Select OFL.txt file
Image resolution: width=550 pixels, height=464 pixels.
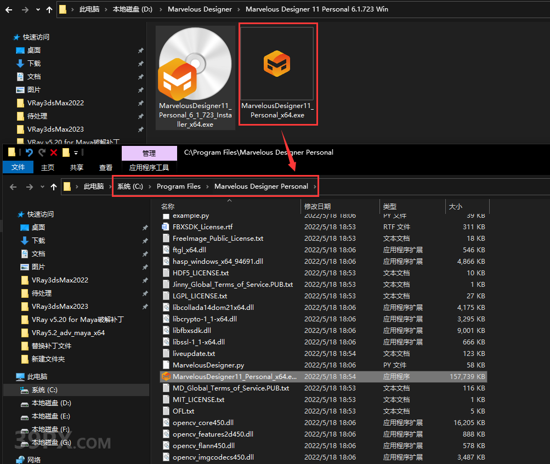coord(183,411)
